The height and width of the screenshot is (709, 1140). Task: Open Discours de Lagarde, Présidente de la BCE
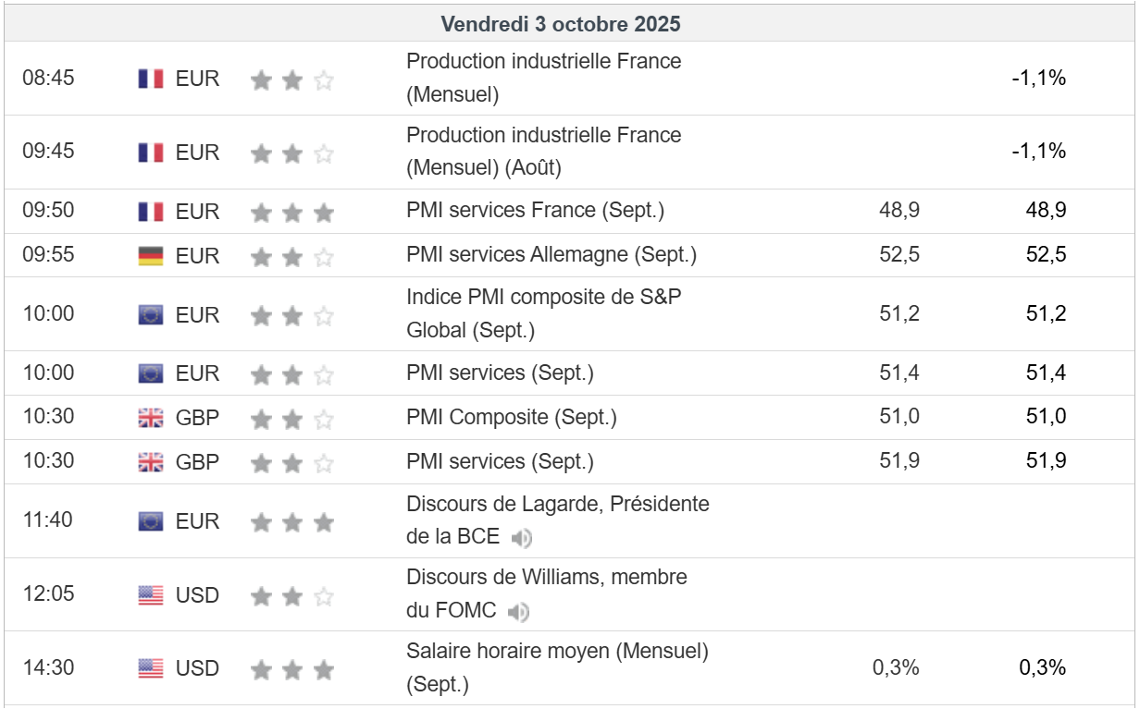pos(557,505)
